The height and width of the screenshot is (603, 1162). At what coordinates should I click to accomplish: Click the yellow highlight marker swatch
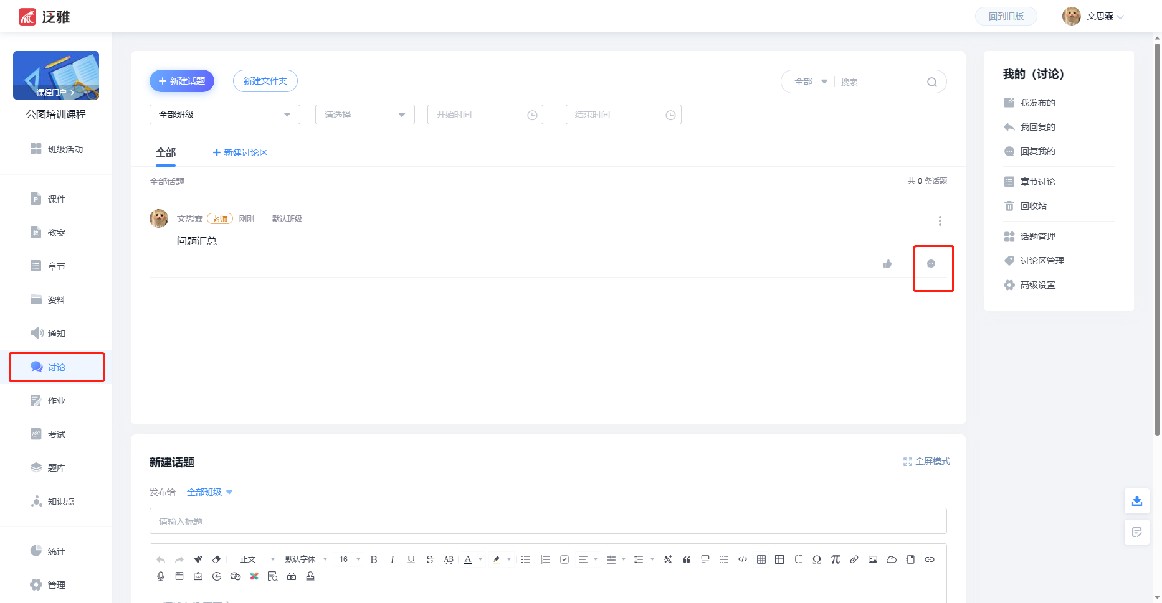pos(497,559)
